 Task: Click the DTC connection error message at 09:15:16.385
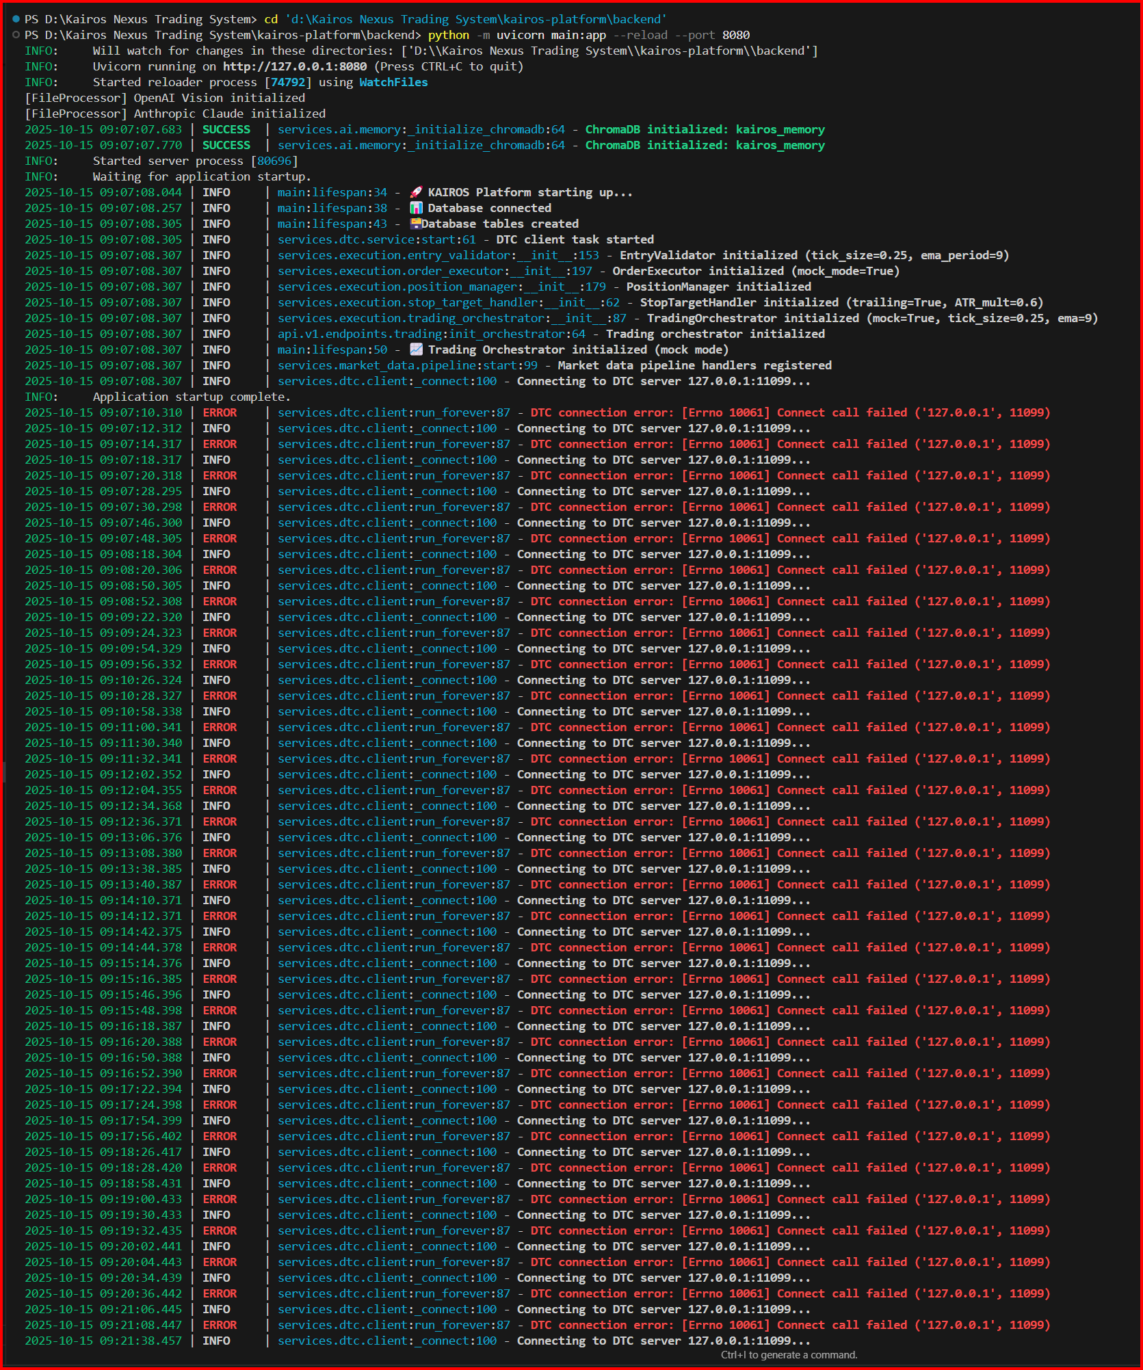(x=790, y=979)
